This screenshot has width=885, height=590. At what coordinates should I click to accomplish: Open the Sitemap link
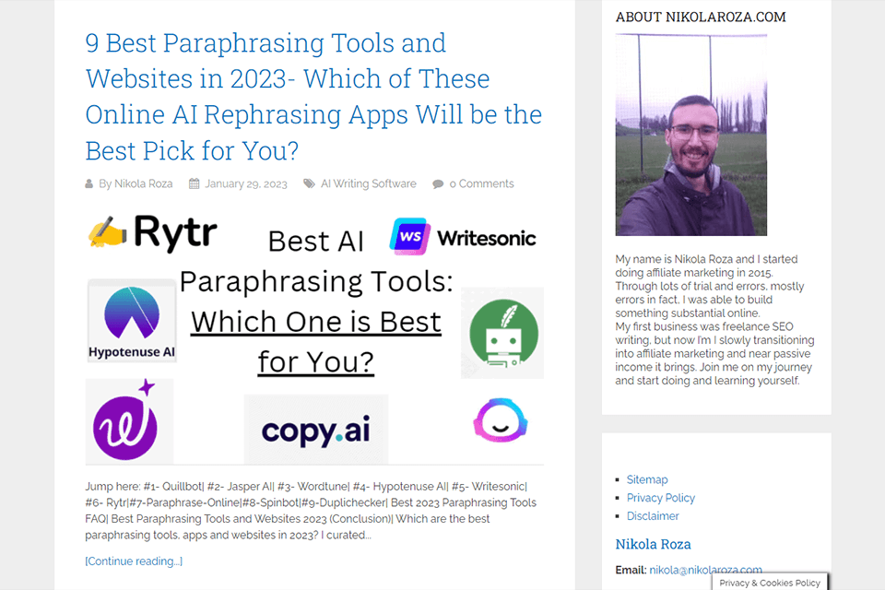pyautogui.click(x=647, y=479)
